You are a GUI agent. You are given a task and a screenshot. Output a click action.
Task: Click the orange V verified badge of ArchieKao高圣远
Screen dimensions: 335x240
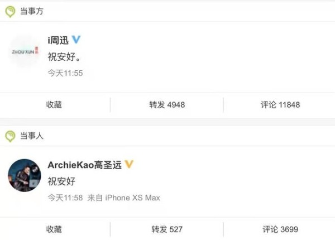point(129,164)
